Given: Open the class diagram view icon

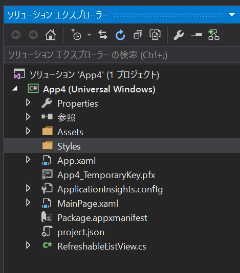Looking at the screenshot, I should click(x=214, y=35).
